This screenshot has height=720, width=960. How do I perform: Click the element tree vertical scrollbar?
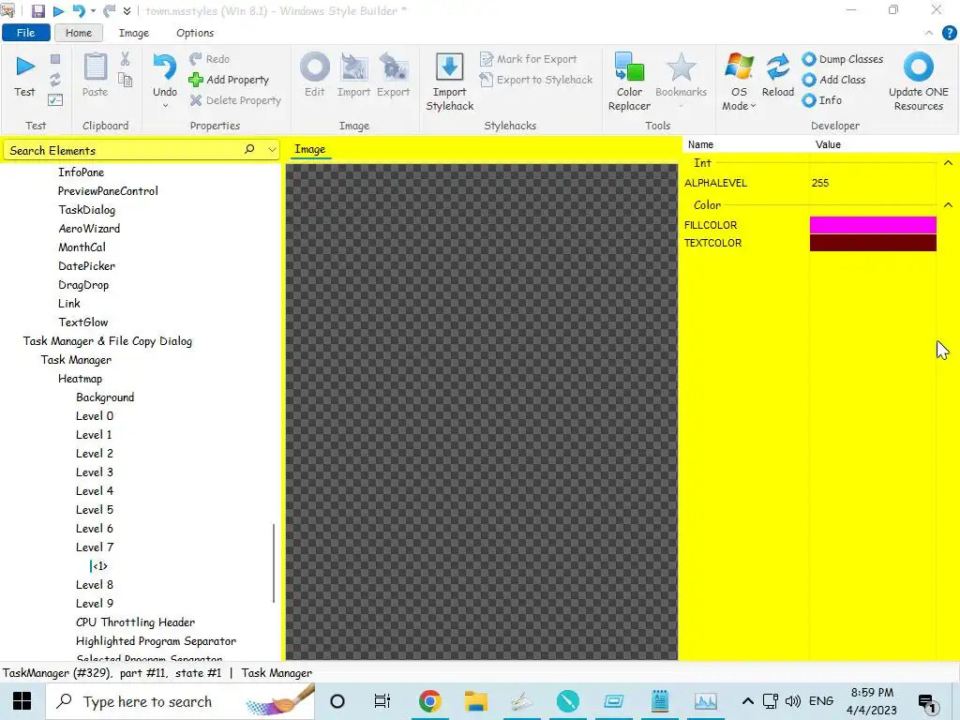[x=274, y=563]
